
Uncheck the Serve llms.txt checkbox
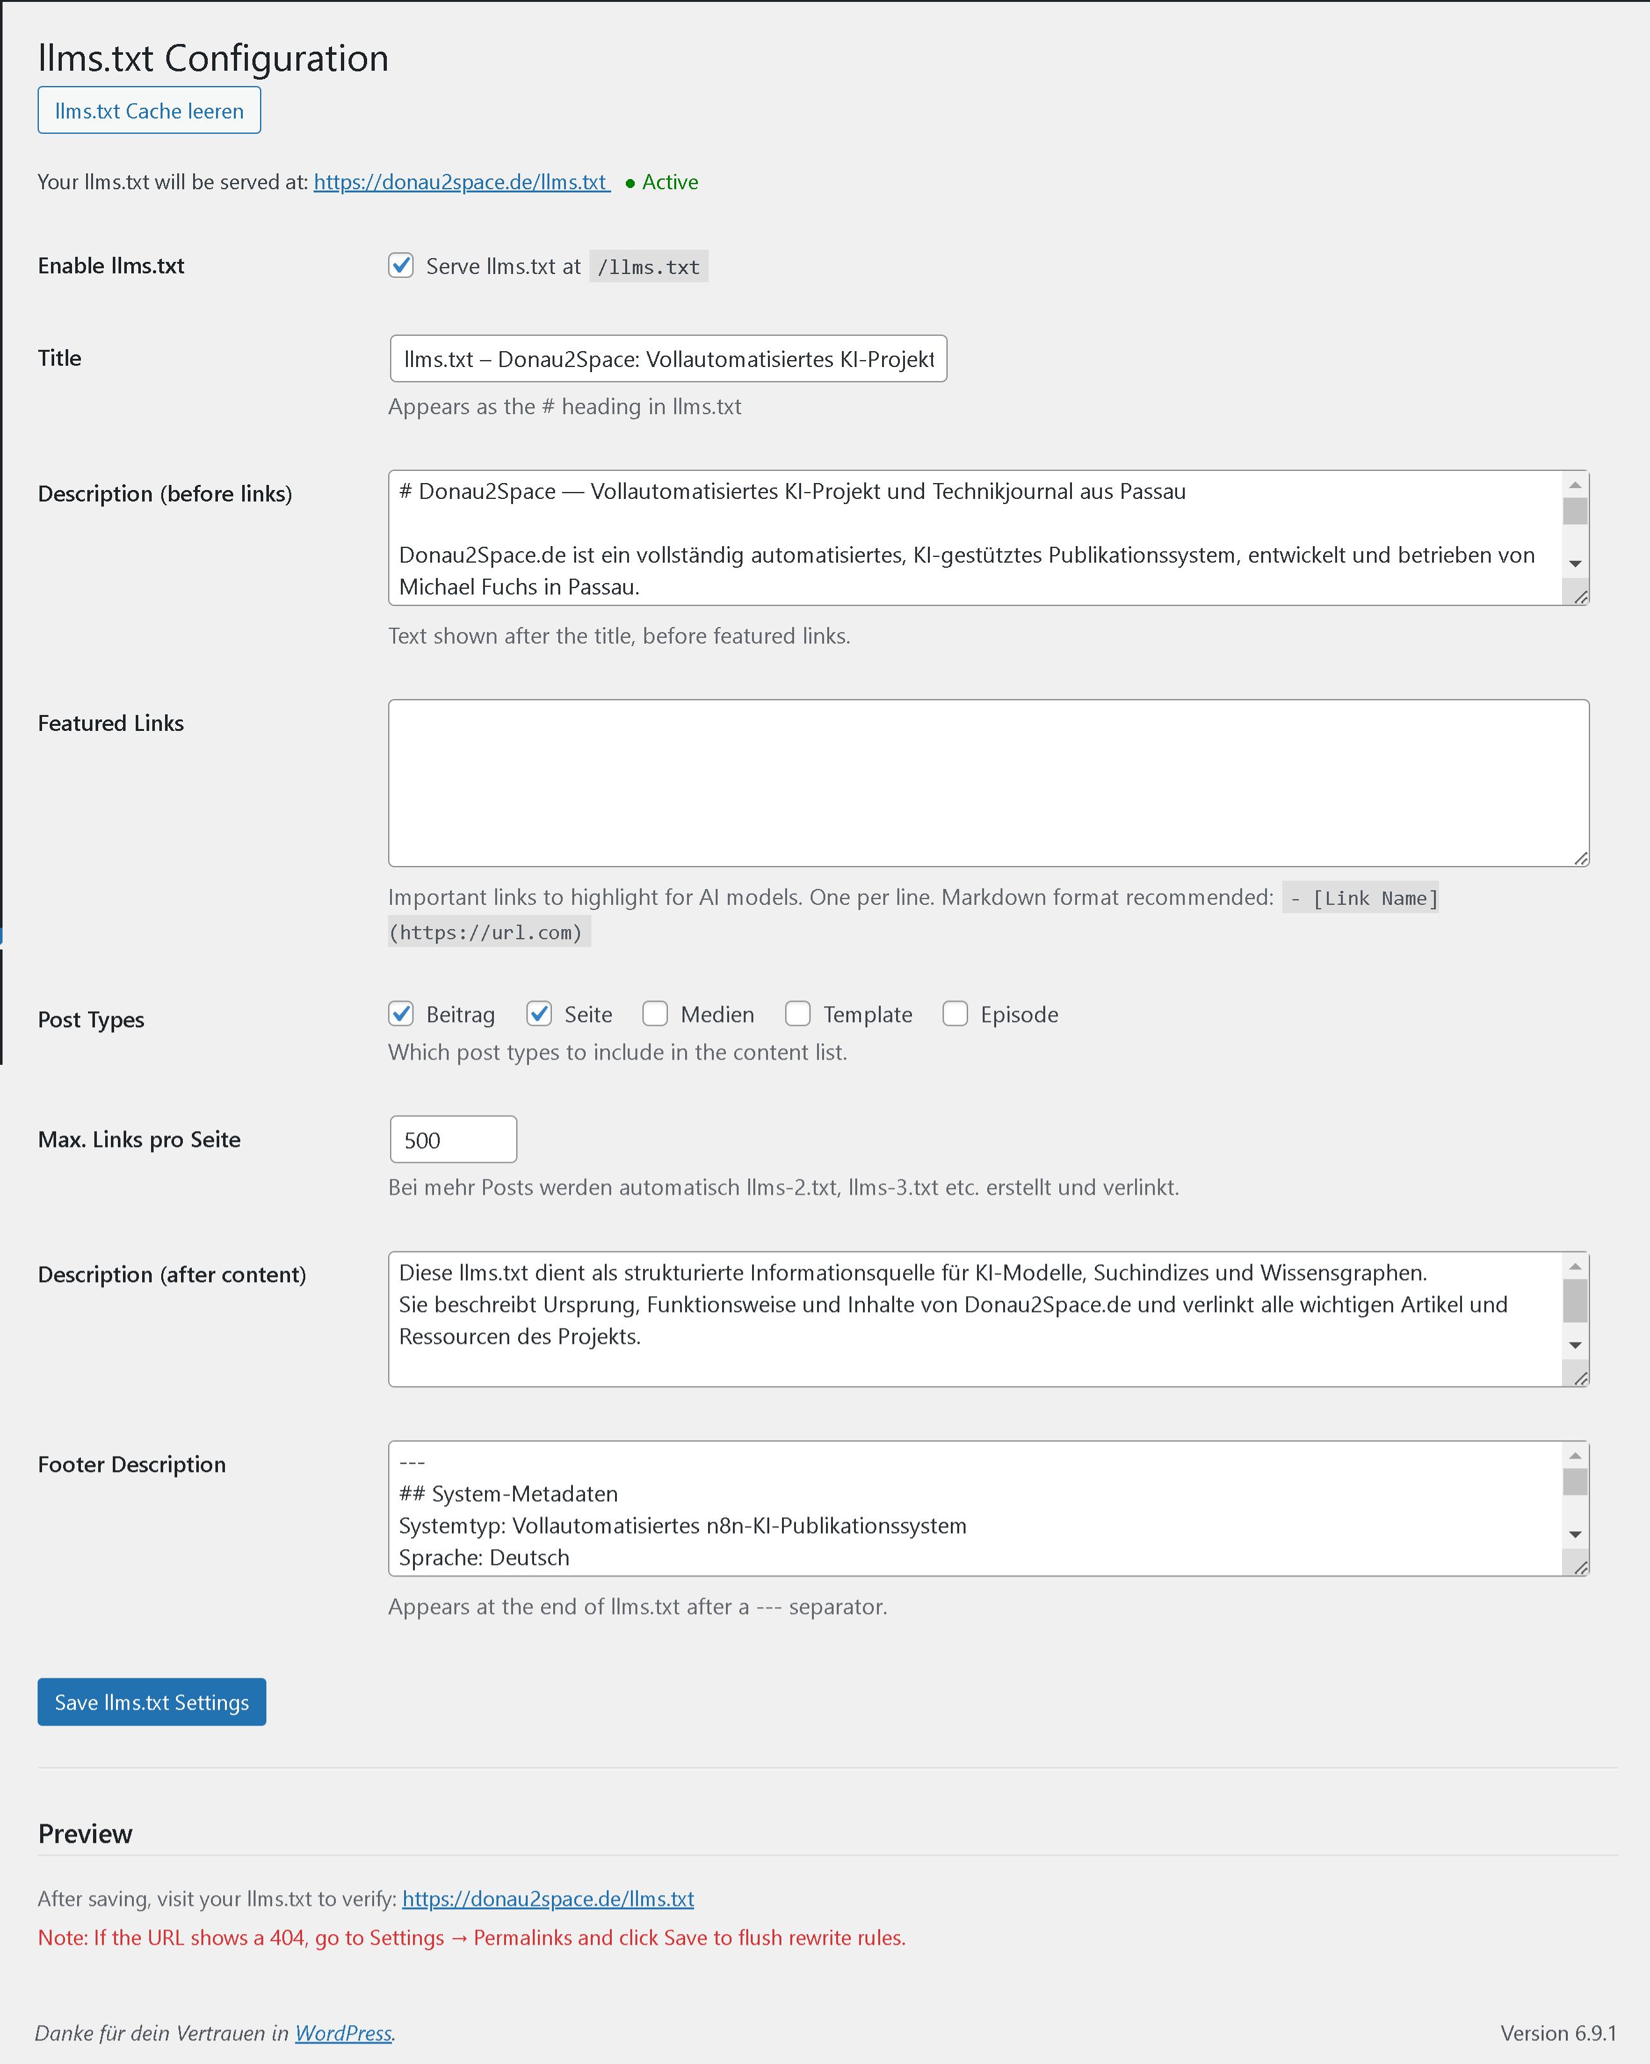tap(402, 265)
